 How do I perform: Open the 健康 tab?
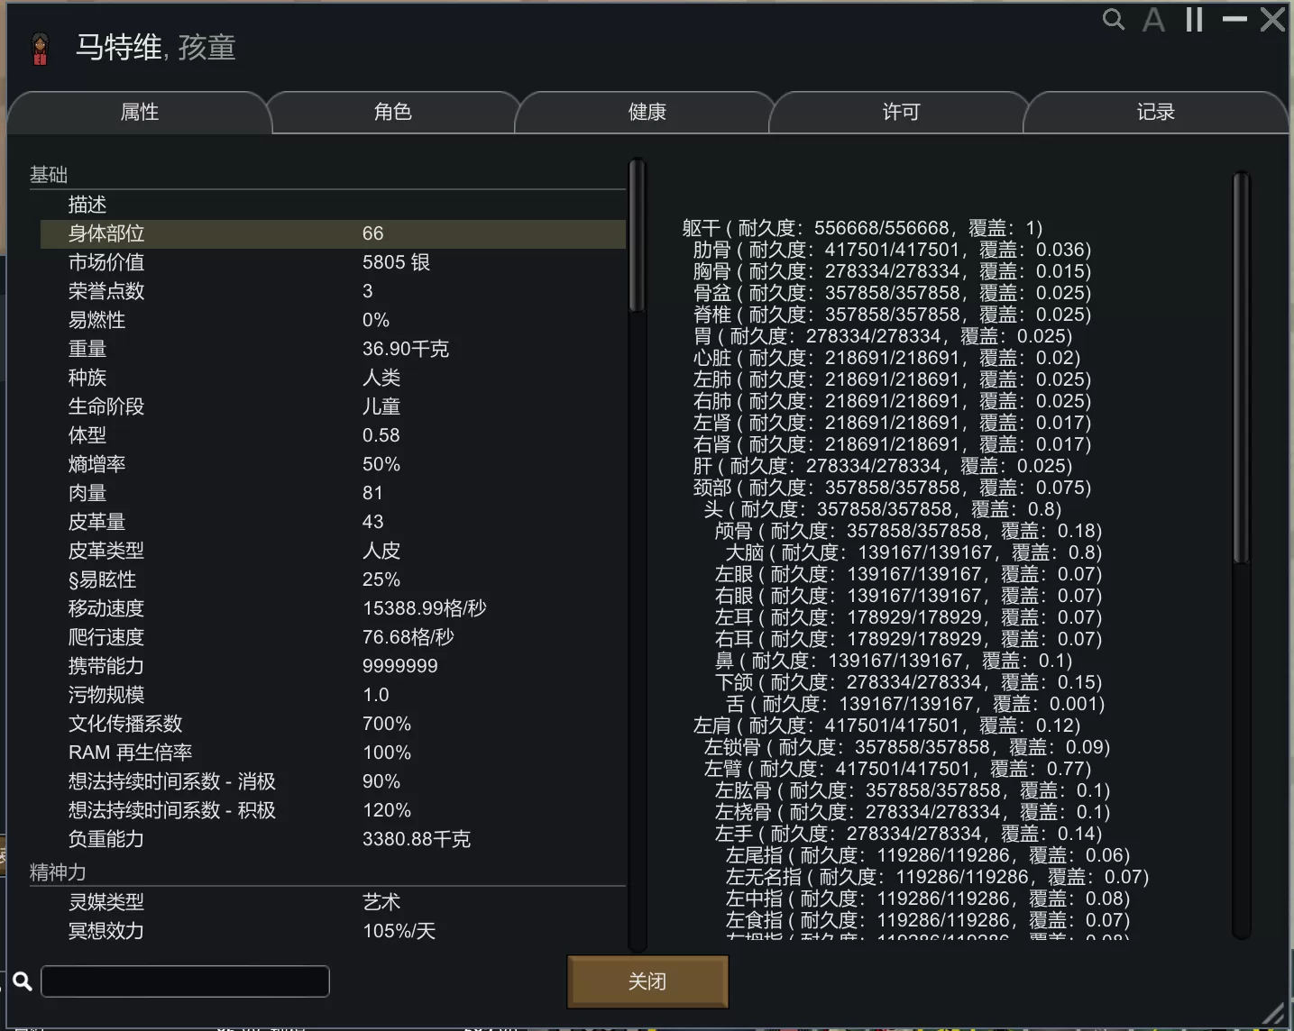(647, 113)
